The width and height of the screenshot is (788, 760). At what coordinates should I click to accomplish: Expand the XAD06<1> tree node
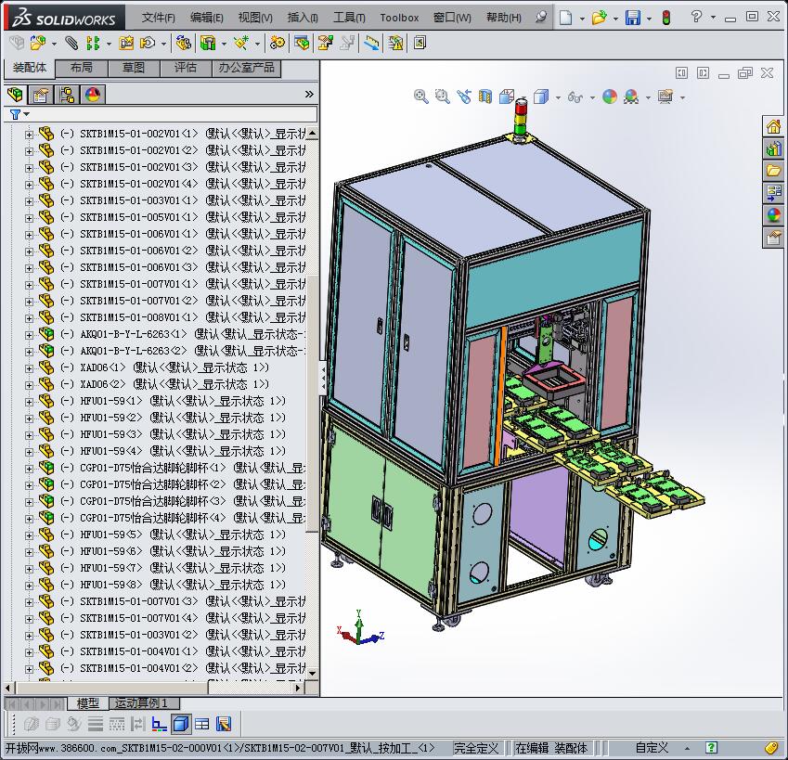(29, 367)
